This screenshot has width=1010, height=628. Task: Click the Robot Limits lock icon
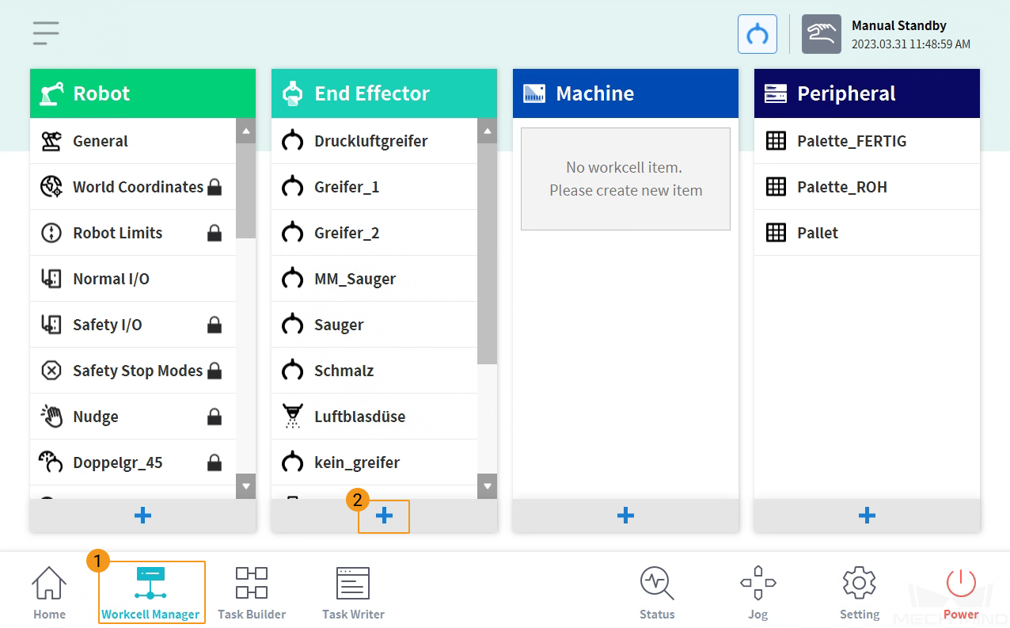pos(215,233)
